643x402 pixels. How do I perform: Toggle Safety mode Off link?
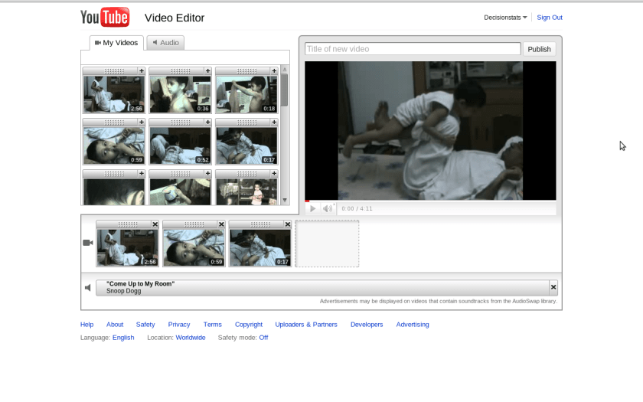pos(263,338)
